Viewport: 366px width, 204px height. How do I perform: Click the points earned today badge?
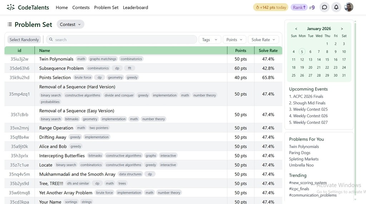coord(270,7)
